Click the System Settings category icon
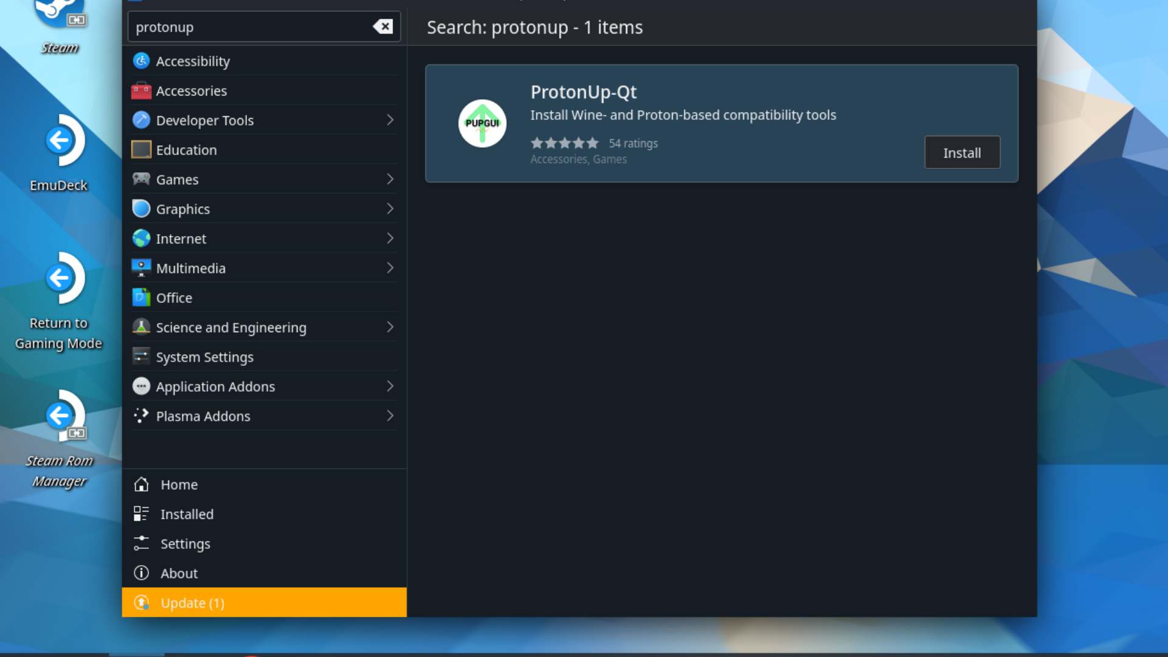 (141, 356)
